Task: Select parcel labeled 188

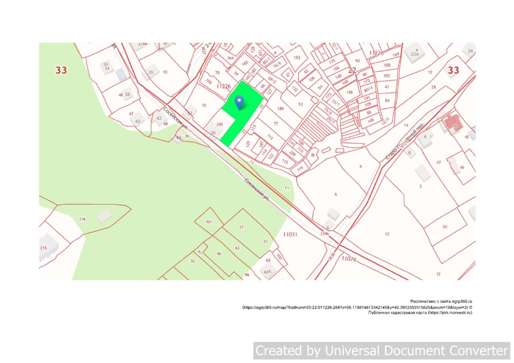Action: [349, 92]
